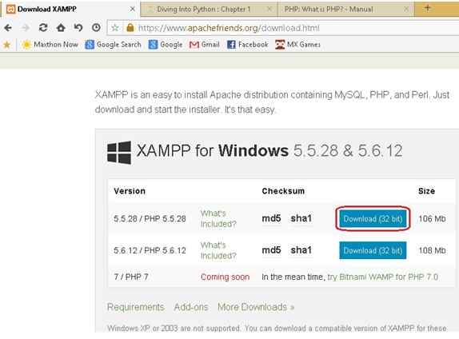Open Facebook bookmark
The height and width of the screenshot is (339, 459).
pyautogui.click(x=248, y=45)
